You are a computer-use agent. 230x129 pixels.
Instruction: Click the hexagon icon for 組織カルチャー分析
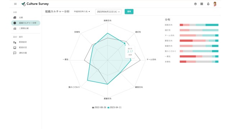point(15,23)
